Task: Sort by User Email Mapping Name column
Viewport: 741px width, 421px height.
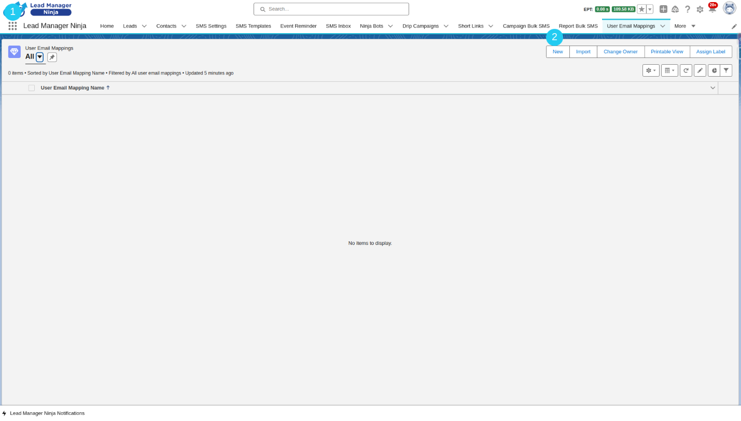Action: tap(75, 88)
